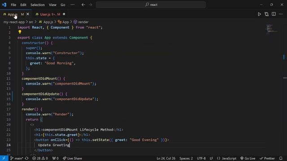287x161 pixels.
Task: Click unsaved dot on User.js tab
Action: click(64, 14)
